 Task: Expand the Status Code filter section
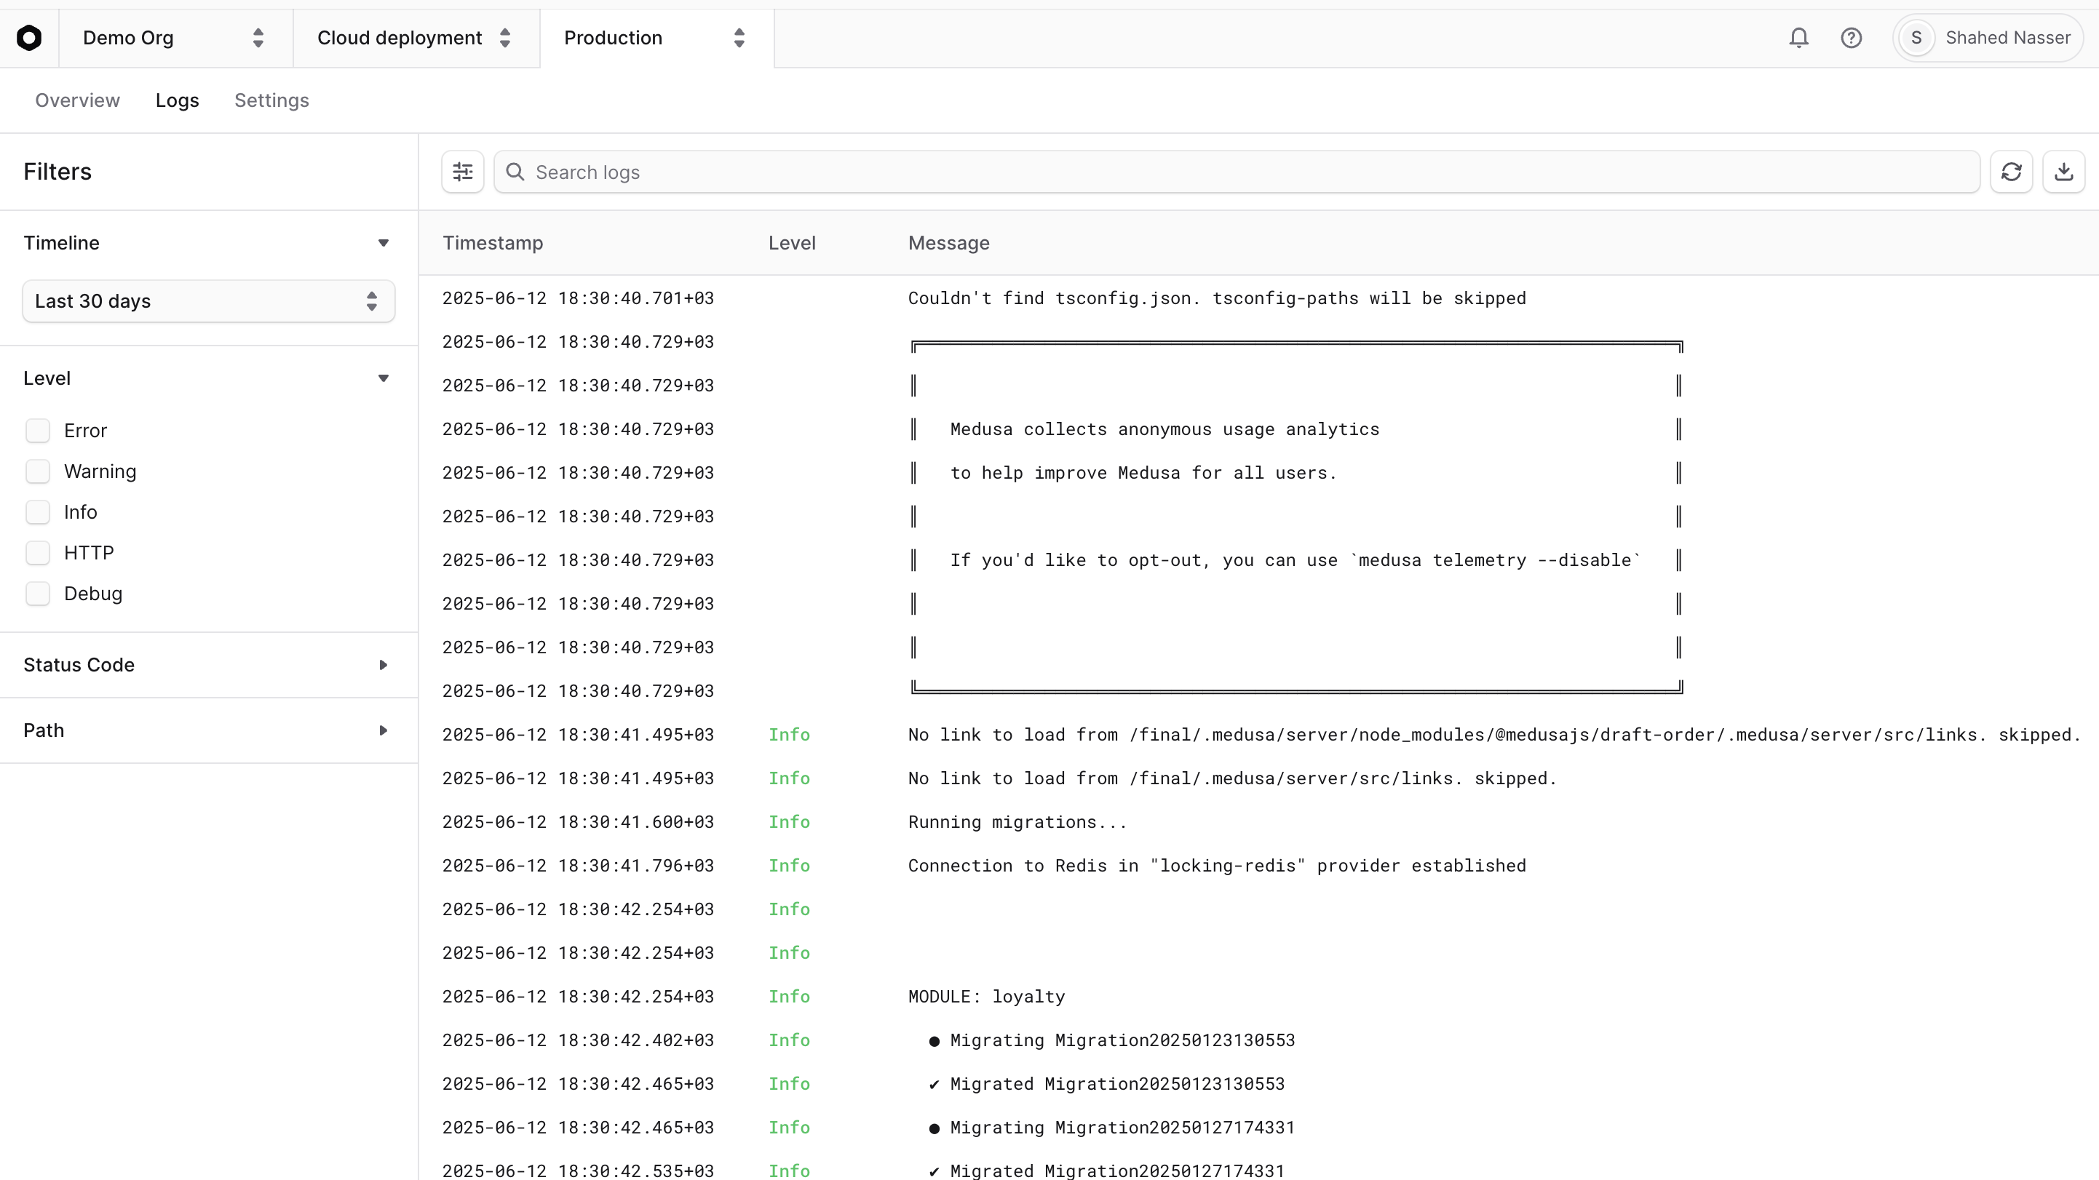coord(383,664)
